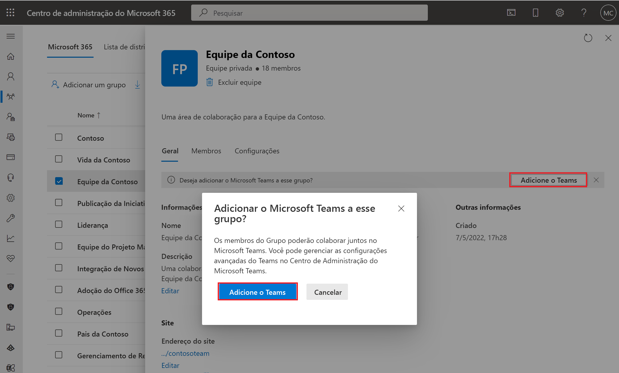This screenshot has height=373, width=619.
Task: Open Billing card icon in sidebar
Action: point(11,157)
